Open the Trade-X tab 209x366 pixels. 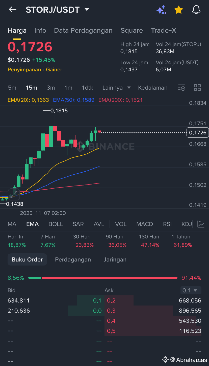tap(164, 31)
